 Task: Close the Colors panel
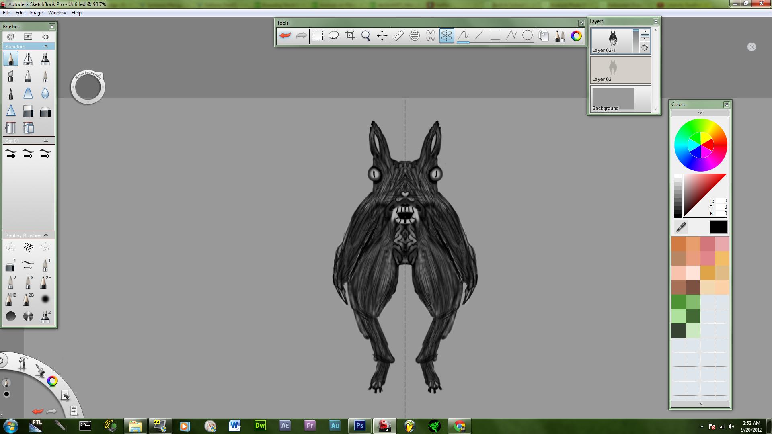pos(727,104)
